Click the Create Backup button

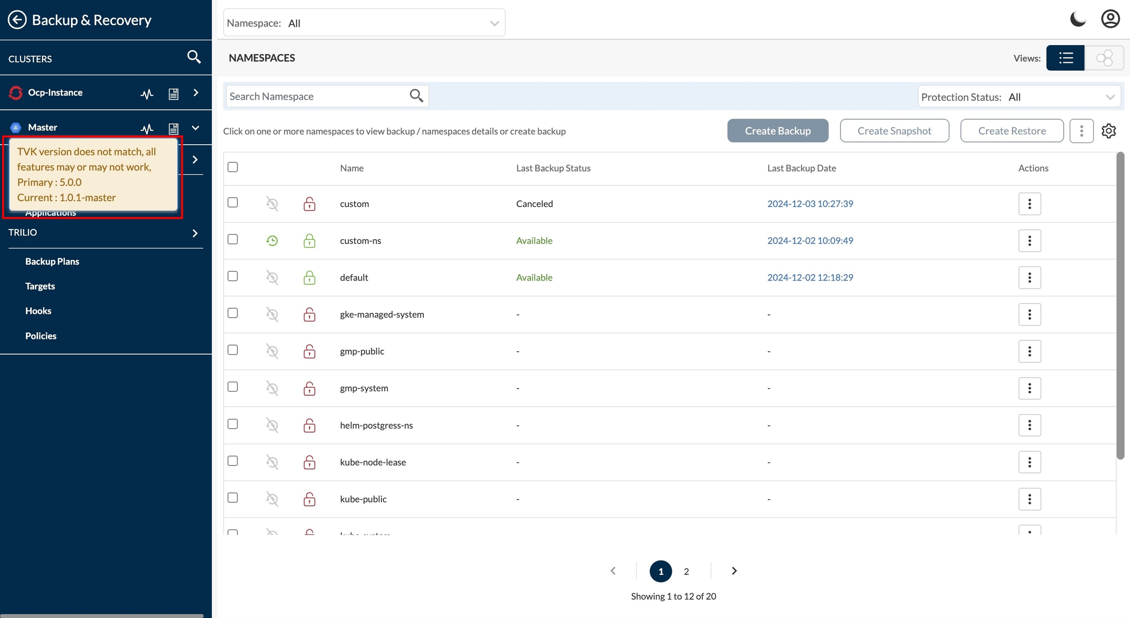coord(777,131)
